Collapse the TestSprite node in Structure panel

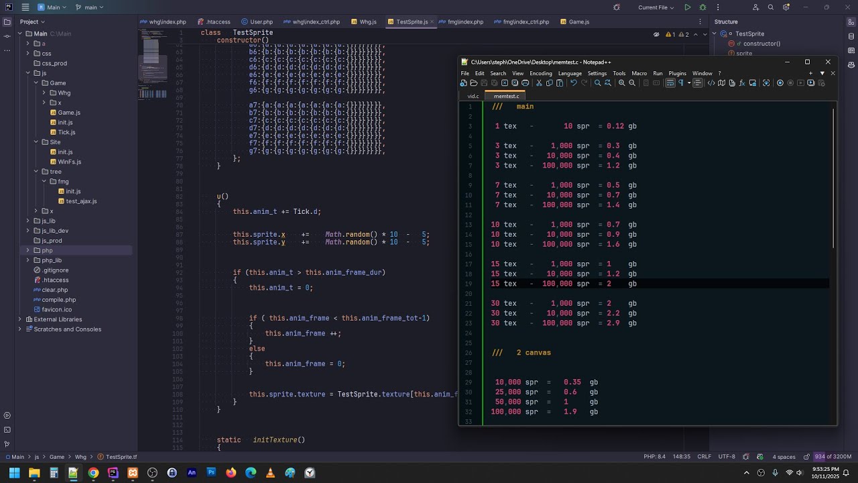(x=715, y=34)
